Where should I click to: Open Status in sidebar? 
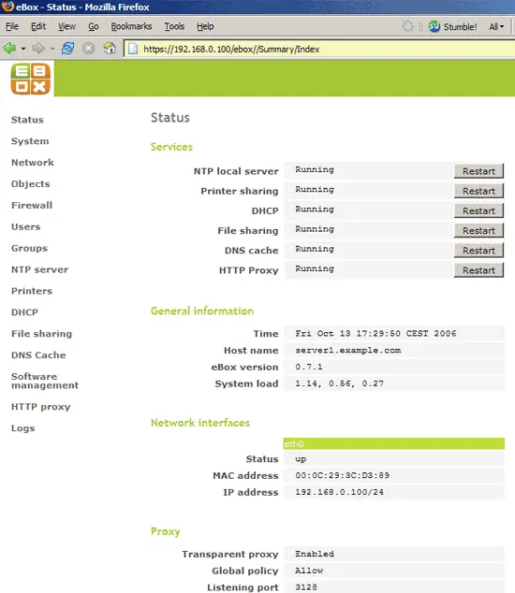[x=27, y=120]
